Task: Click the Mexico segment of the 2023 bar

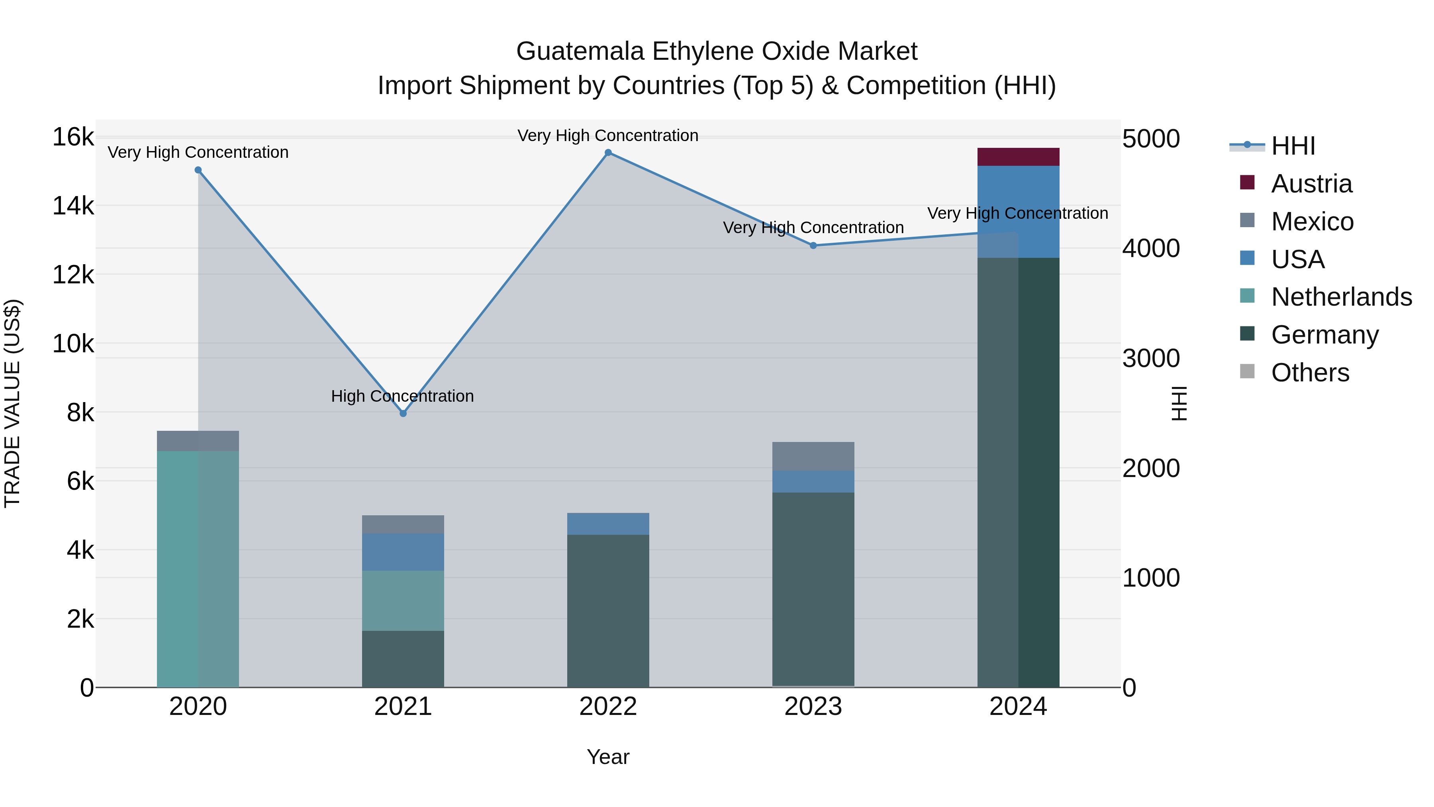Action: click(x=813, y=456)
